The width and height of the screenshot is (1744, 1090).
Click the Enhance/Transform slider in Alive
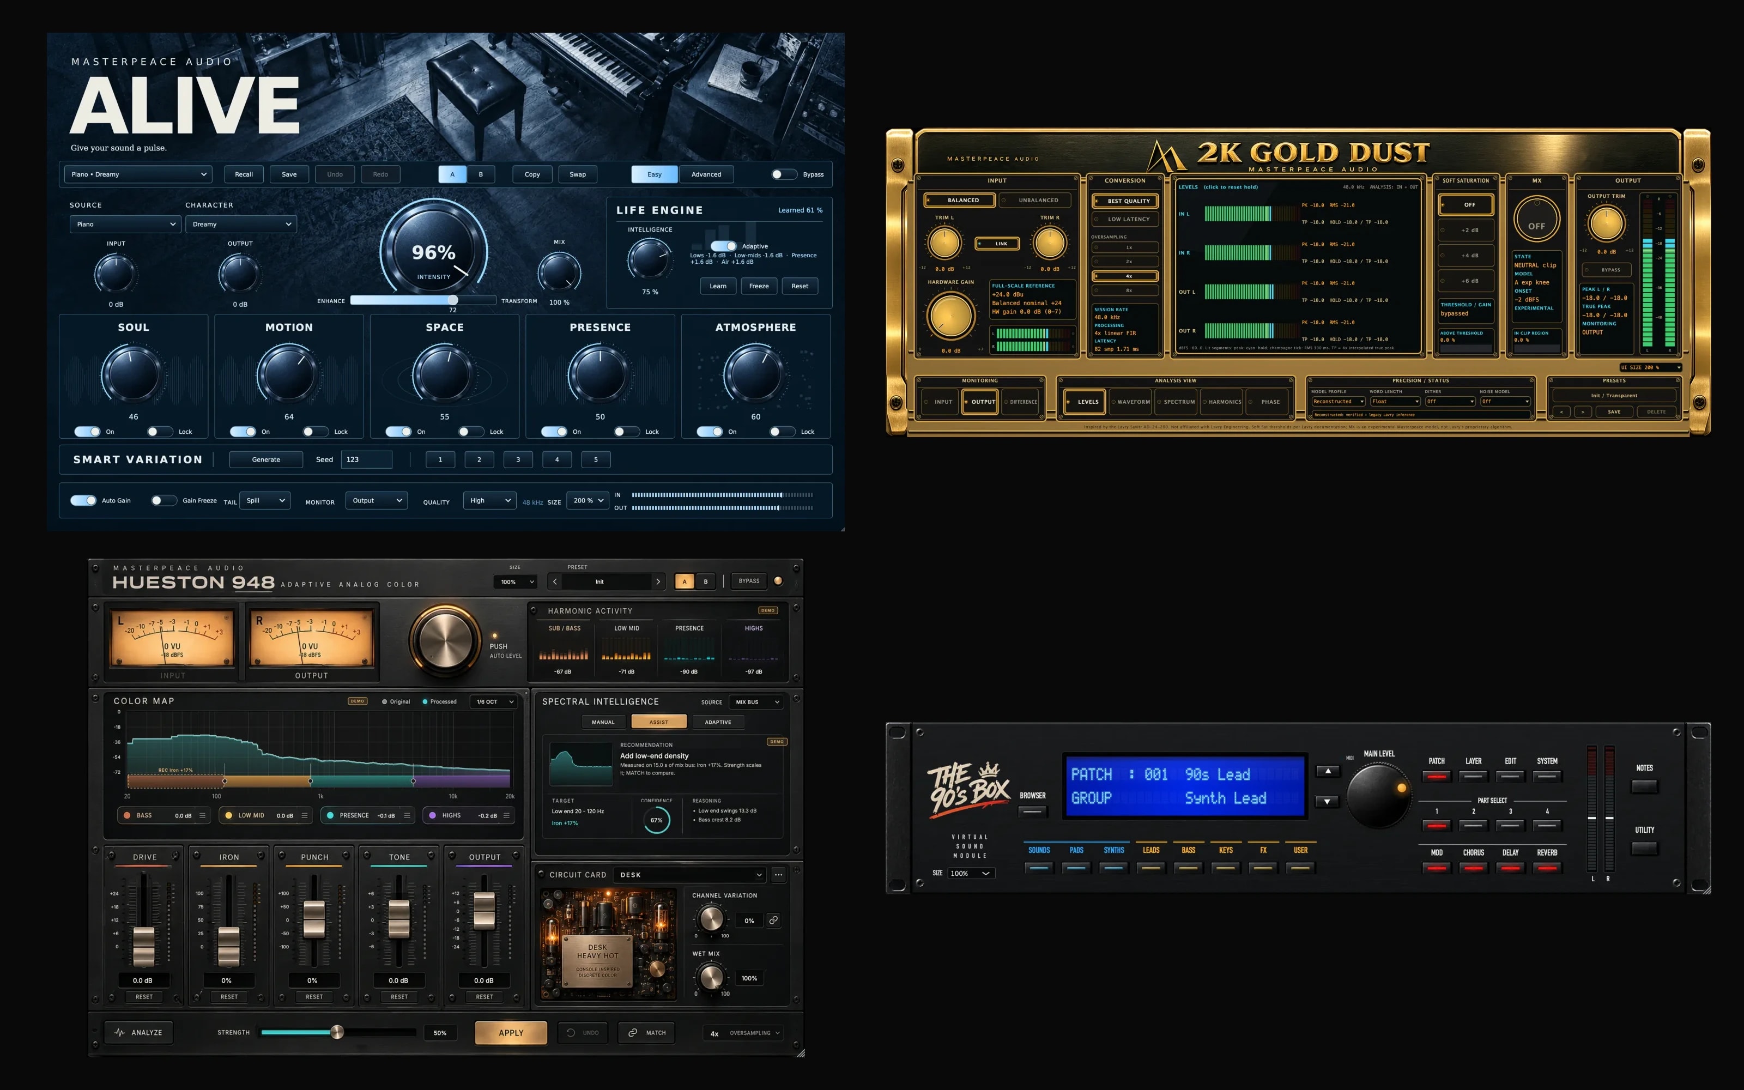coord(423,300)
